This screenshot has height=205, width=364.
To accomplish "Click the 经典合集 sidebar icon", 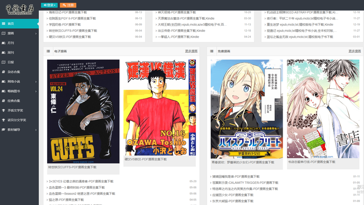I will pos(4,101).
